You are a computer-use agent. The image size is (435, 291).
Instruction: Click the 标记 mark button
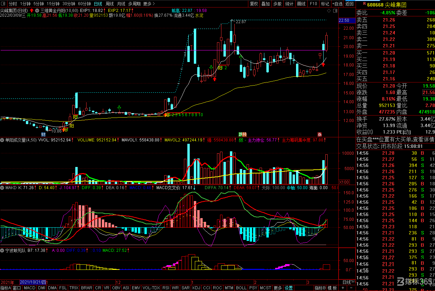pos(325,4)
